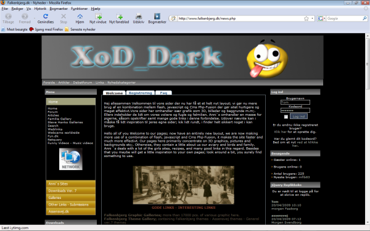Click the search magnifier icon
This screenshot has height=231, width=370.
click(x=364, y=18)
